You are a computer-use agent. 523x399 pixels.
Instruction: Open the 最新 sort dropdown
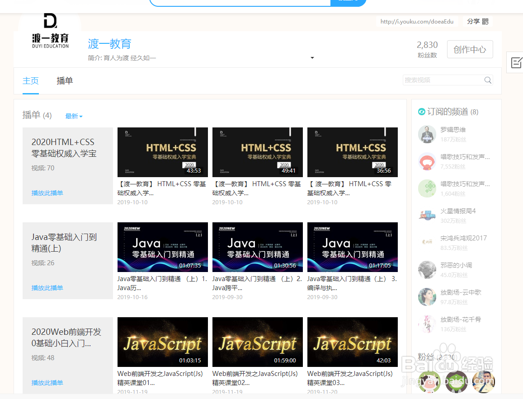(x=72, y=116)
